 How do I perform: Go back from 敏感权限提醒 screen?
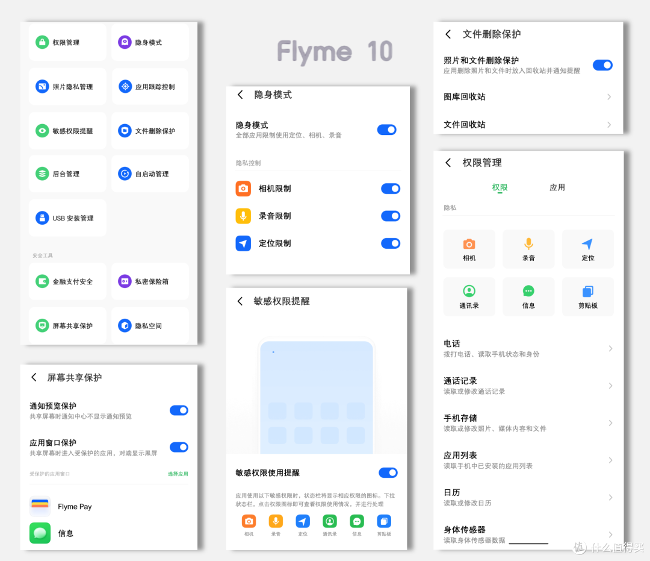[240, 301]
